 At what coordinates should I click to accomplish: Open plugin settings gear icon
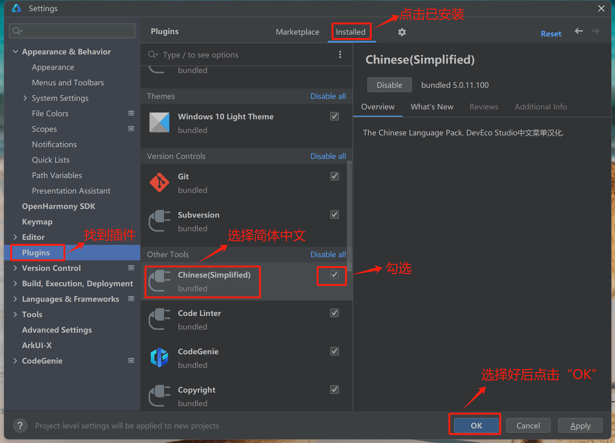(402, 32)
